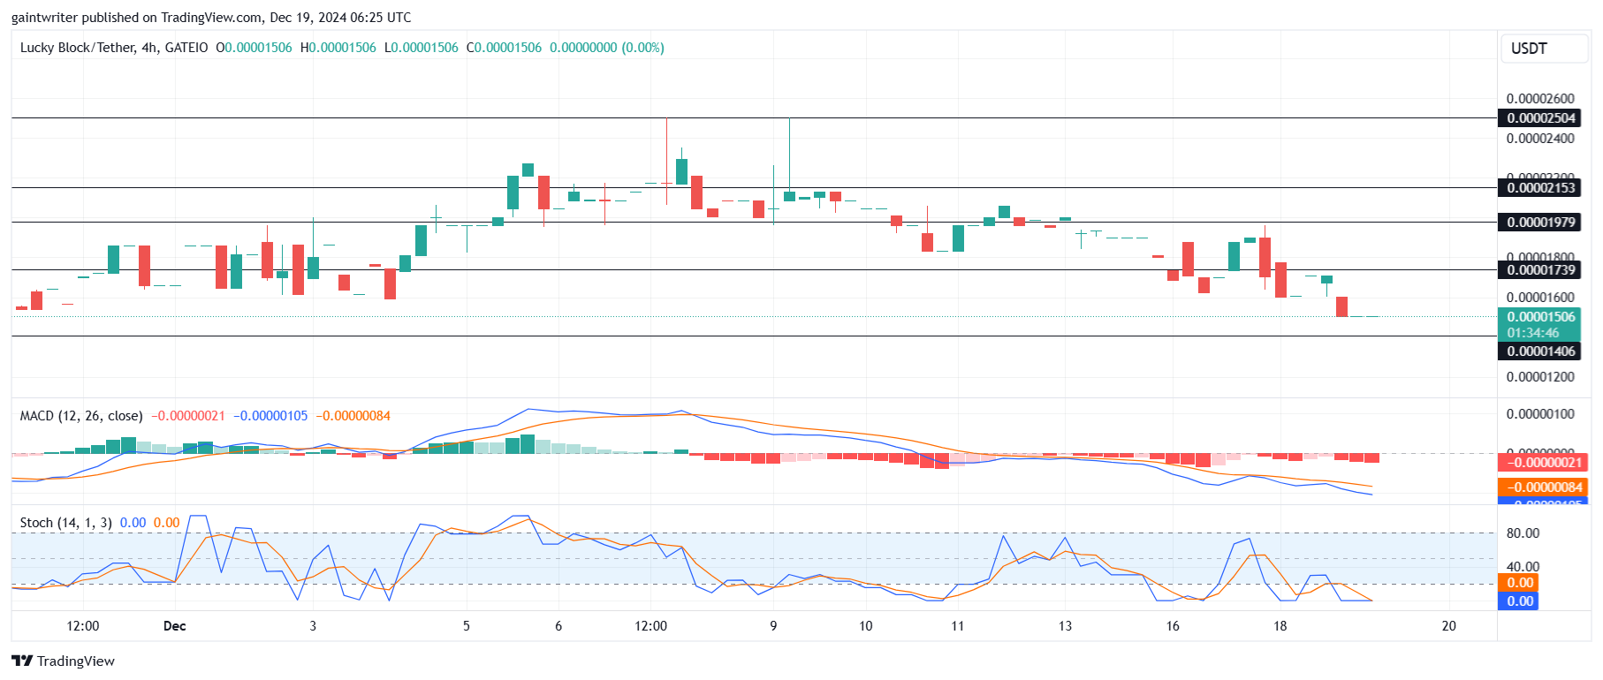1603x680 pixels.
Task: Click the orange Stoch 0.00 axis tag
Action: 1518,583
